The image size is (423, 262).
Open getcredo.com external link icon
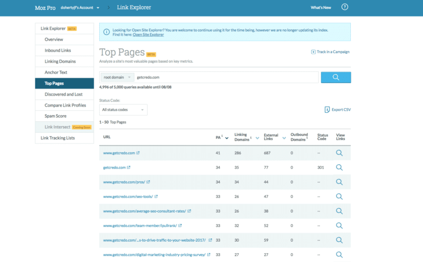click(x=129, y=168)
